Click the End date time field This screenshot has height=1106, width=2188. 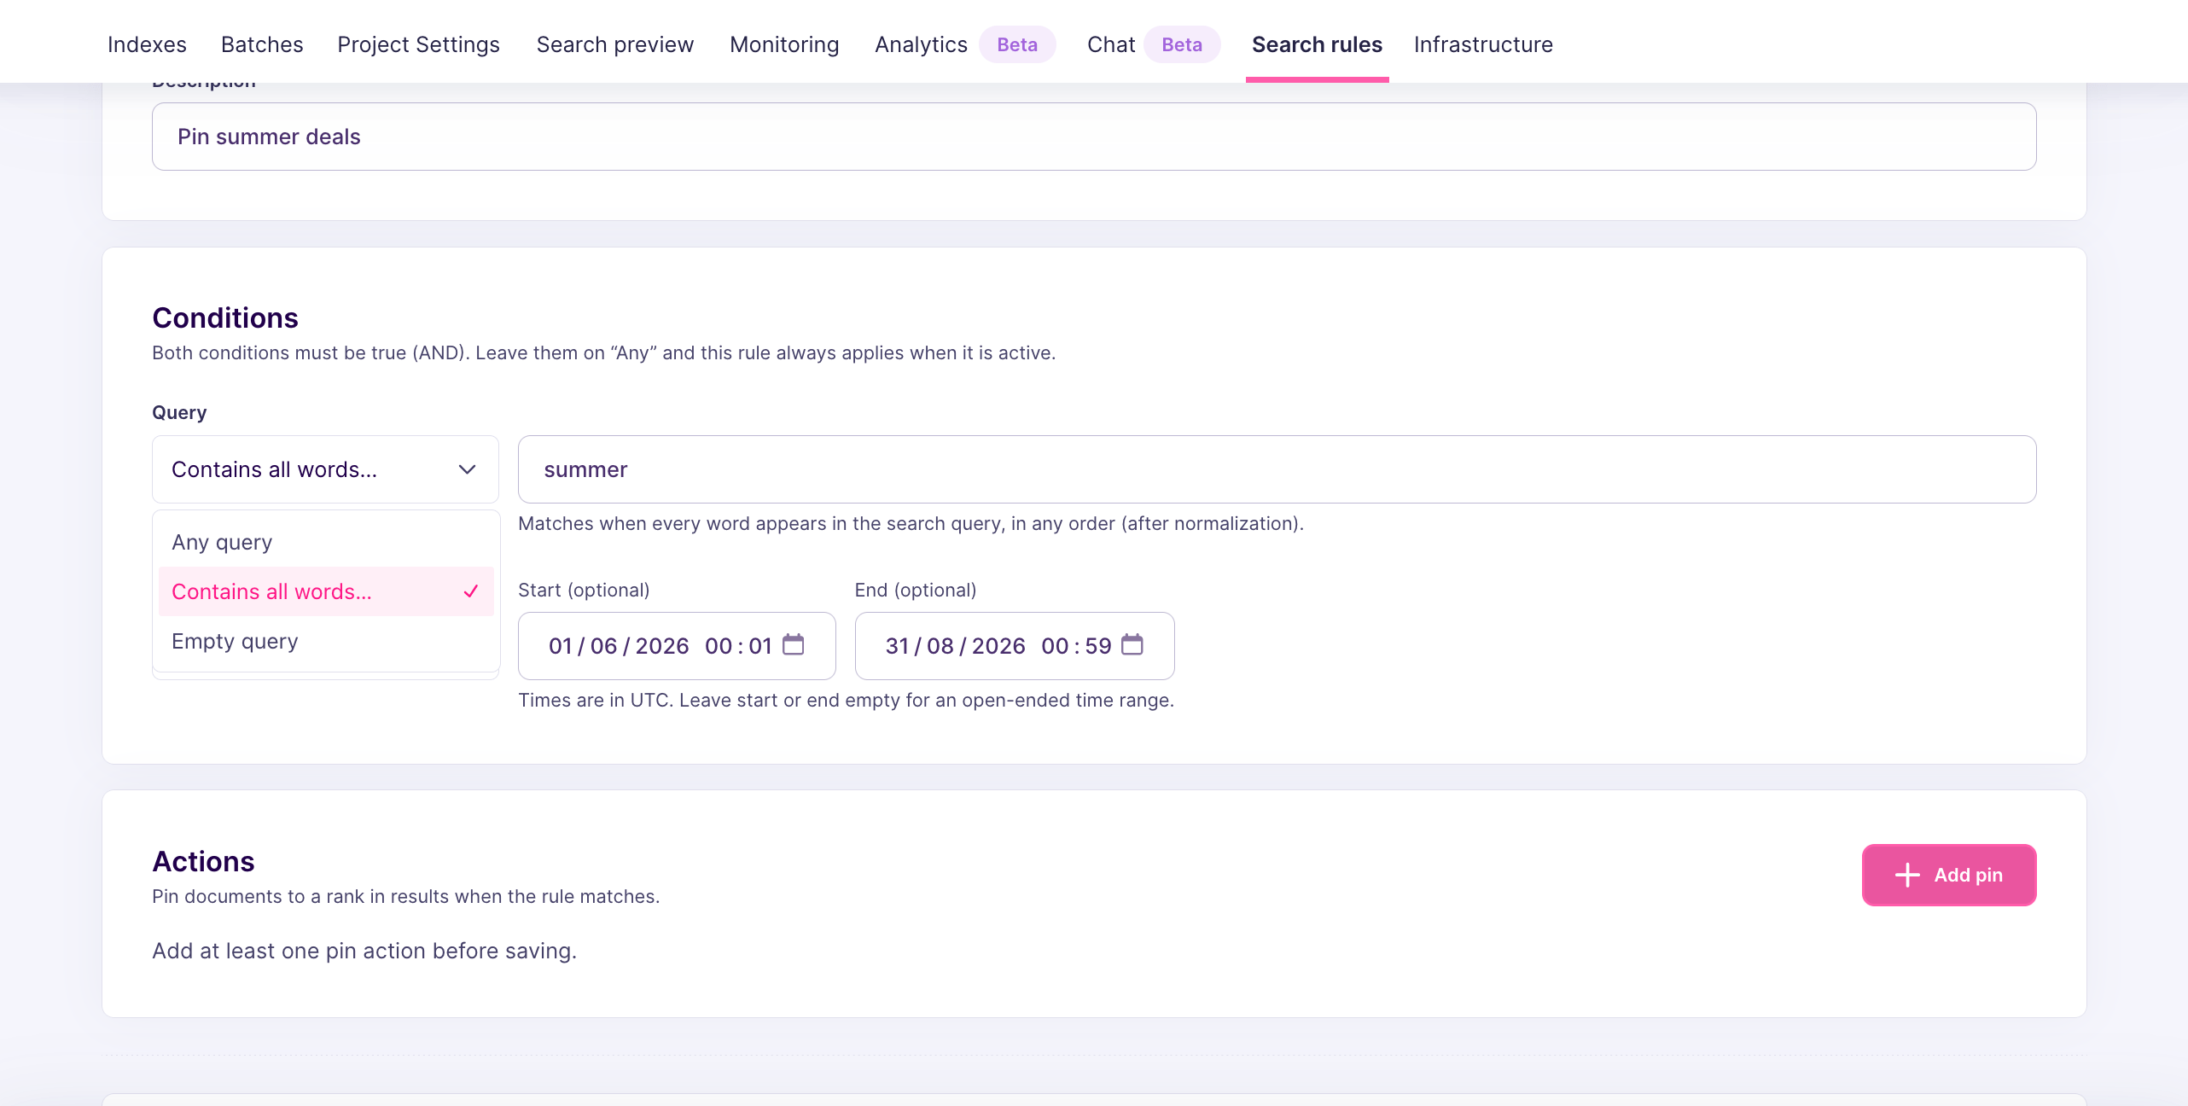point(1015,646)
